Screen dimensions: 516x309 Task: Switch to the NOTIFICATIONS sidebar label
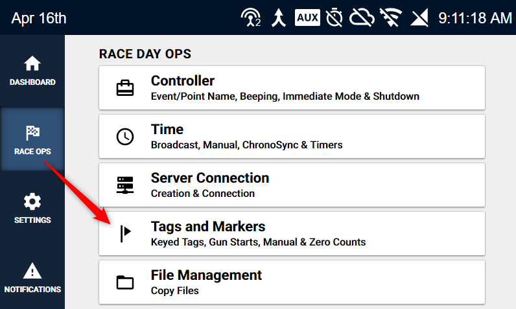32,290
